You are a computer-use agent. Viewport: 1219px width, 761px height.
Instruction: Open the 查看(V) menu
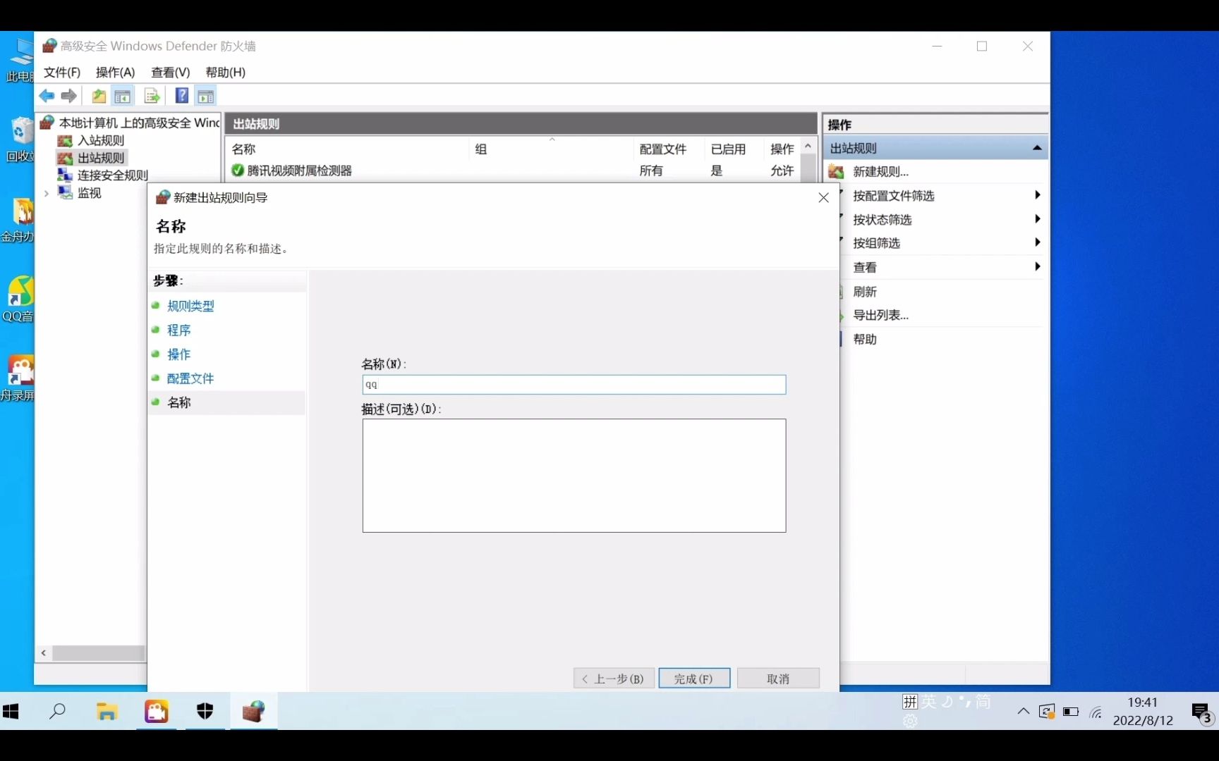point(171,72)
